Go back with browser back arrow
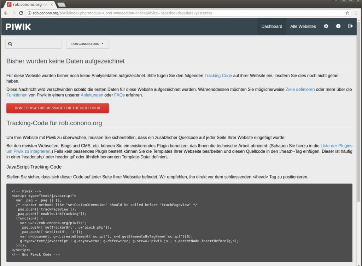The width and height of the screenshot is (362, 266). pos(6,13)
